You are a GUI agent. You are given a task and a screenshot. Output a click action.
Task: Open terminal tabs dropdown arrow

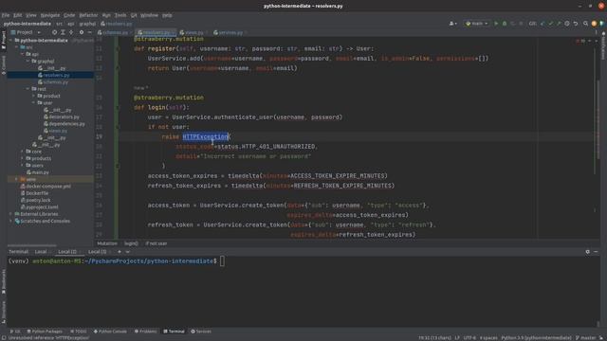click(x=128, y=252)
